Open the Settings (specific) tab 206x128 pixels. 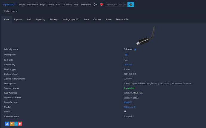[x=71, y=19]
